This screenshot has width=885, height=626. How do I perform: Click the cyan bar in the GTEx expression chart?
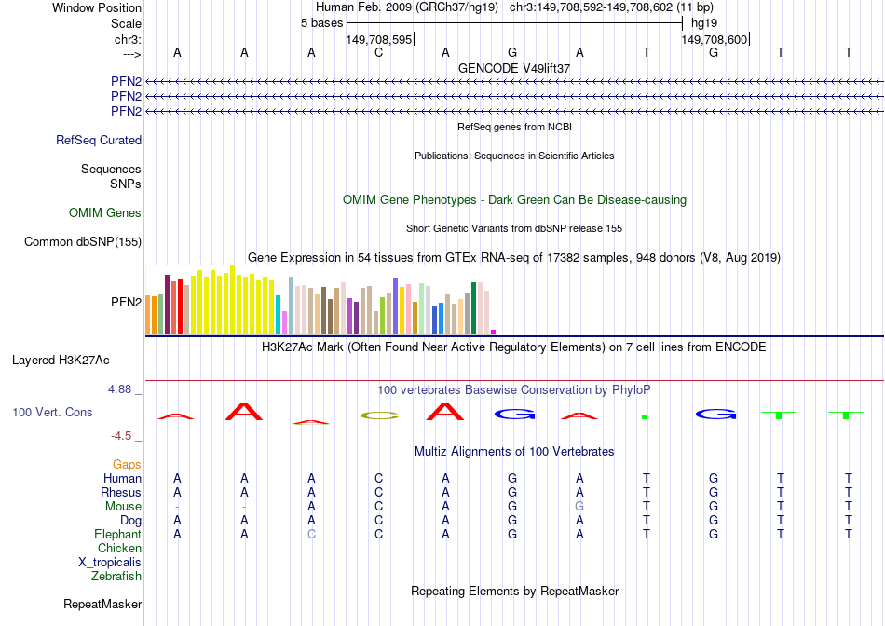coord(279,315)
